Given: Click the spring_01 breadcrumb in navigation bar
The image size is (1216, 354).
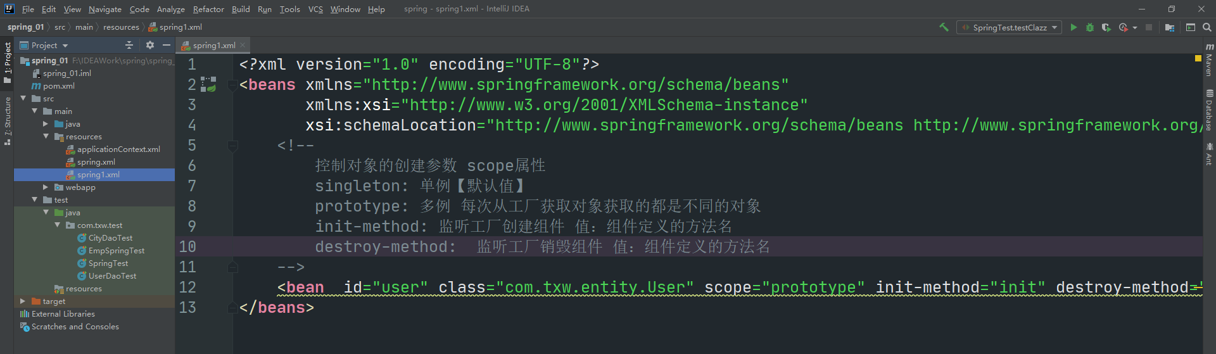Looking at the screenshot, I should [25, 27].
